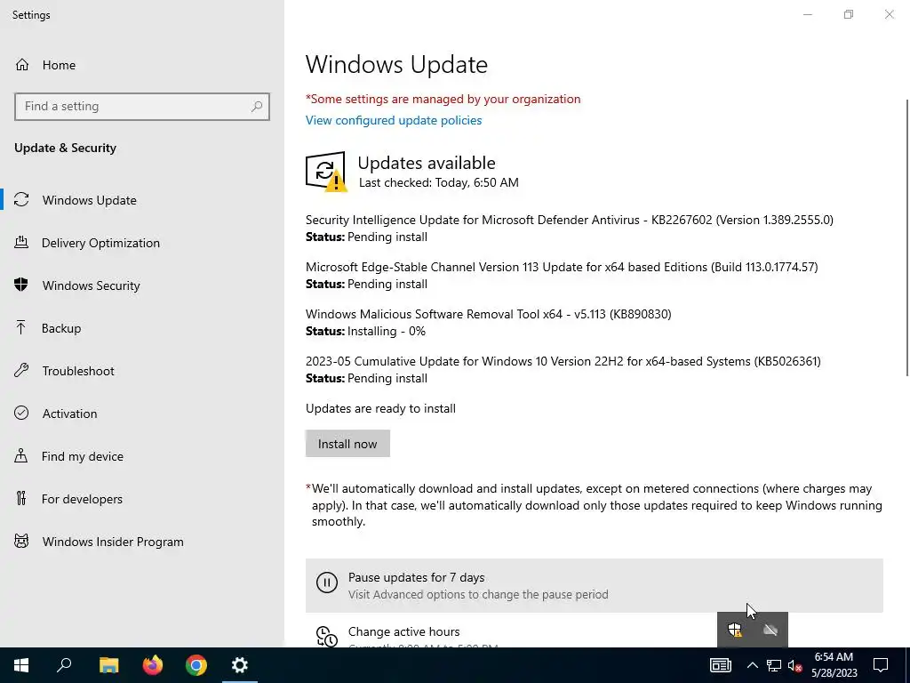Click the Windows Update sync arrows icon in sidebar
This screenshot has width=910, height=683.
21,200
